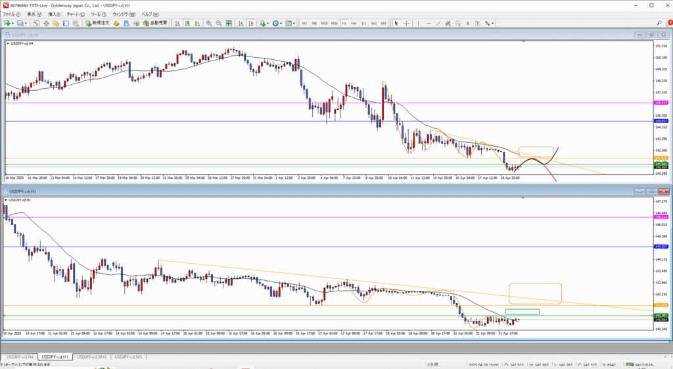Toggle the Auto Trading (自動売買) button
The height and width of the screenshot is (369, 673).
coord(154,23)
